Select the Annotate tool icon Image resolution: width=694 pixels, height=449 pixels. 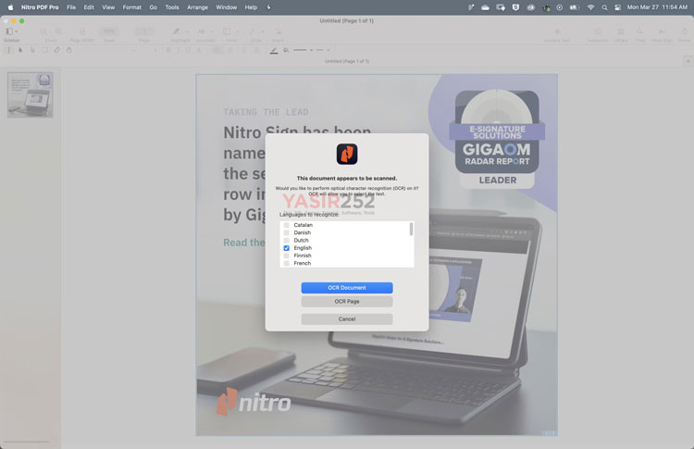pos(202,31)
